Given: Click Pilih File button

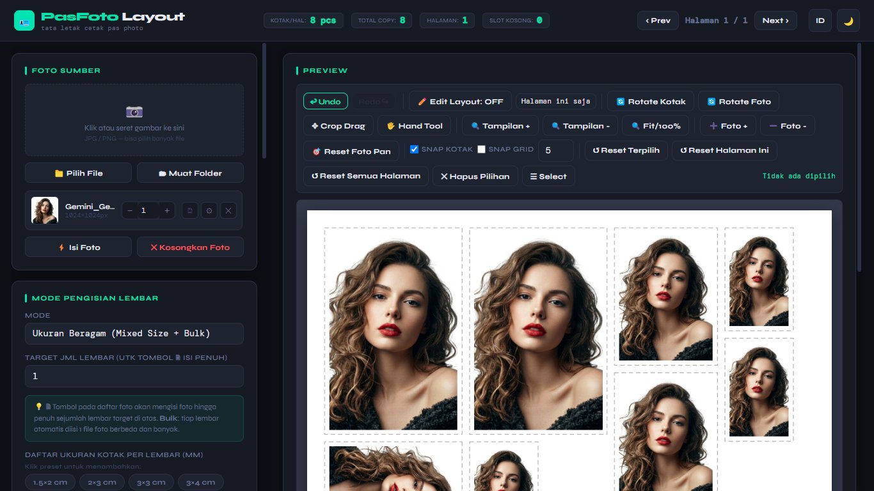Looking at the screenshot, I should pos(78,173).
